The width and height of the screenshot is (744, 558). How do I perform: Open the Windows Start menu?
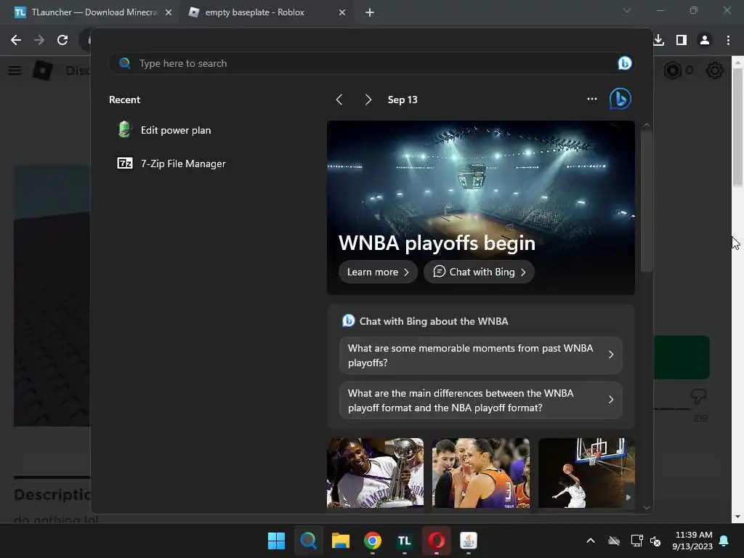[x=276, y=541]
